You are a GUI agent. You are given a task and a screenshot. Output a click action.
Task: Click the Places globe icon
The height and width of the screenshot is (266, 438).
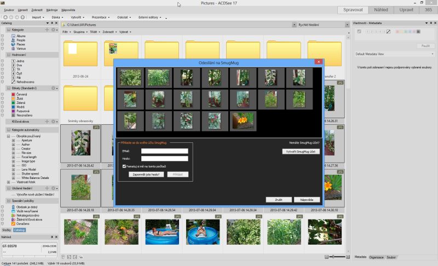[13, 44]
